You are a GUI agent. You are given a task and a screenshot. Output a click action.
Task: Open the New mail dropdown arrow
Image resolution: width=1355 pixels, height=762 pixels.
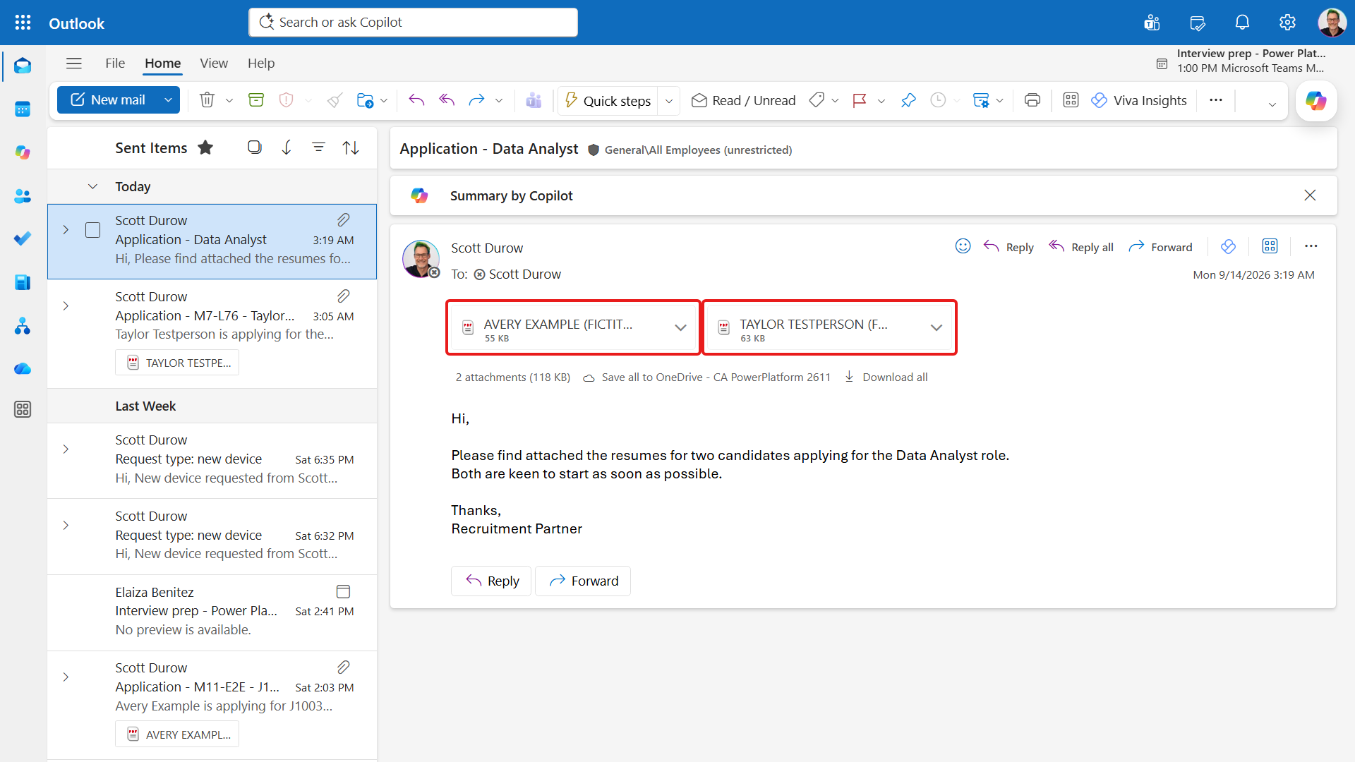coord(168,100)
